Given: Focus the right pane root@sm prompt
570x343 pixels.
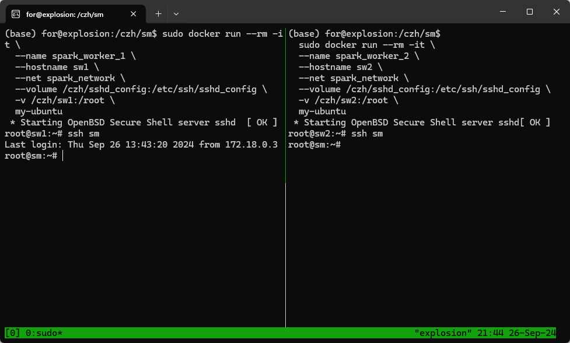Looking at the screenshot, I should tap(314, 145).
